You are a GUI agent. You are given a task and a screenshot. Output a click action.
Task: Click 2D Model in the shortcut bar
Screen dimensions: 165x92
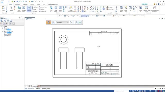[100, 16]
